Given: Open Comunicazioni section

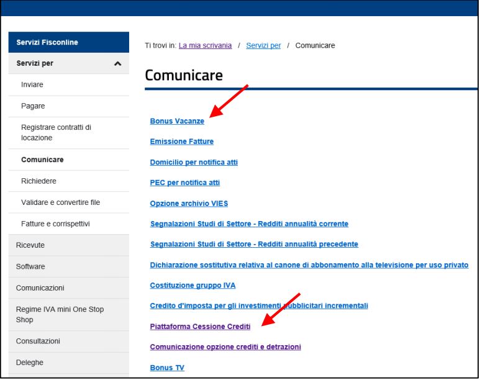Looking at the screenshot, I should (68, 289).
